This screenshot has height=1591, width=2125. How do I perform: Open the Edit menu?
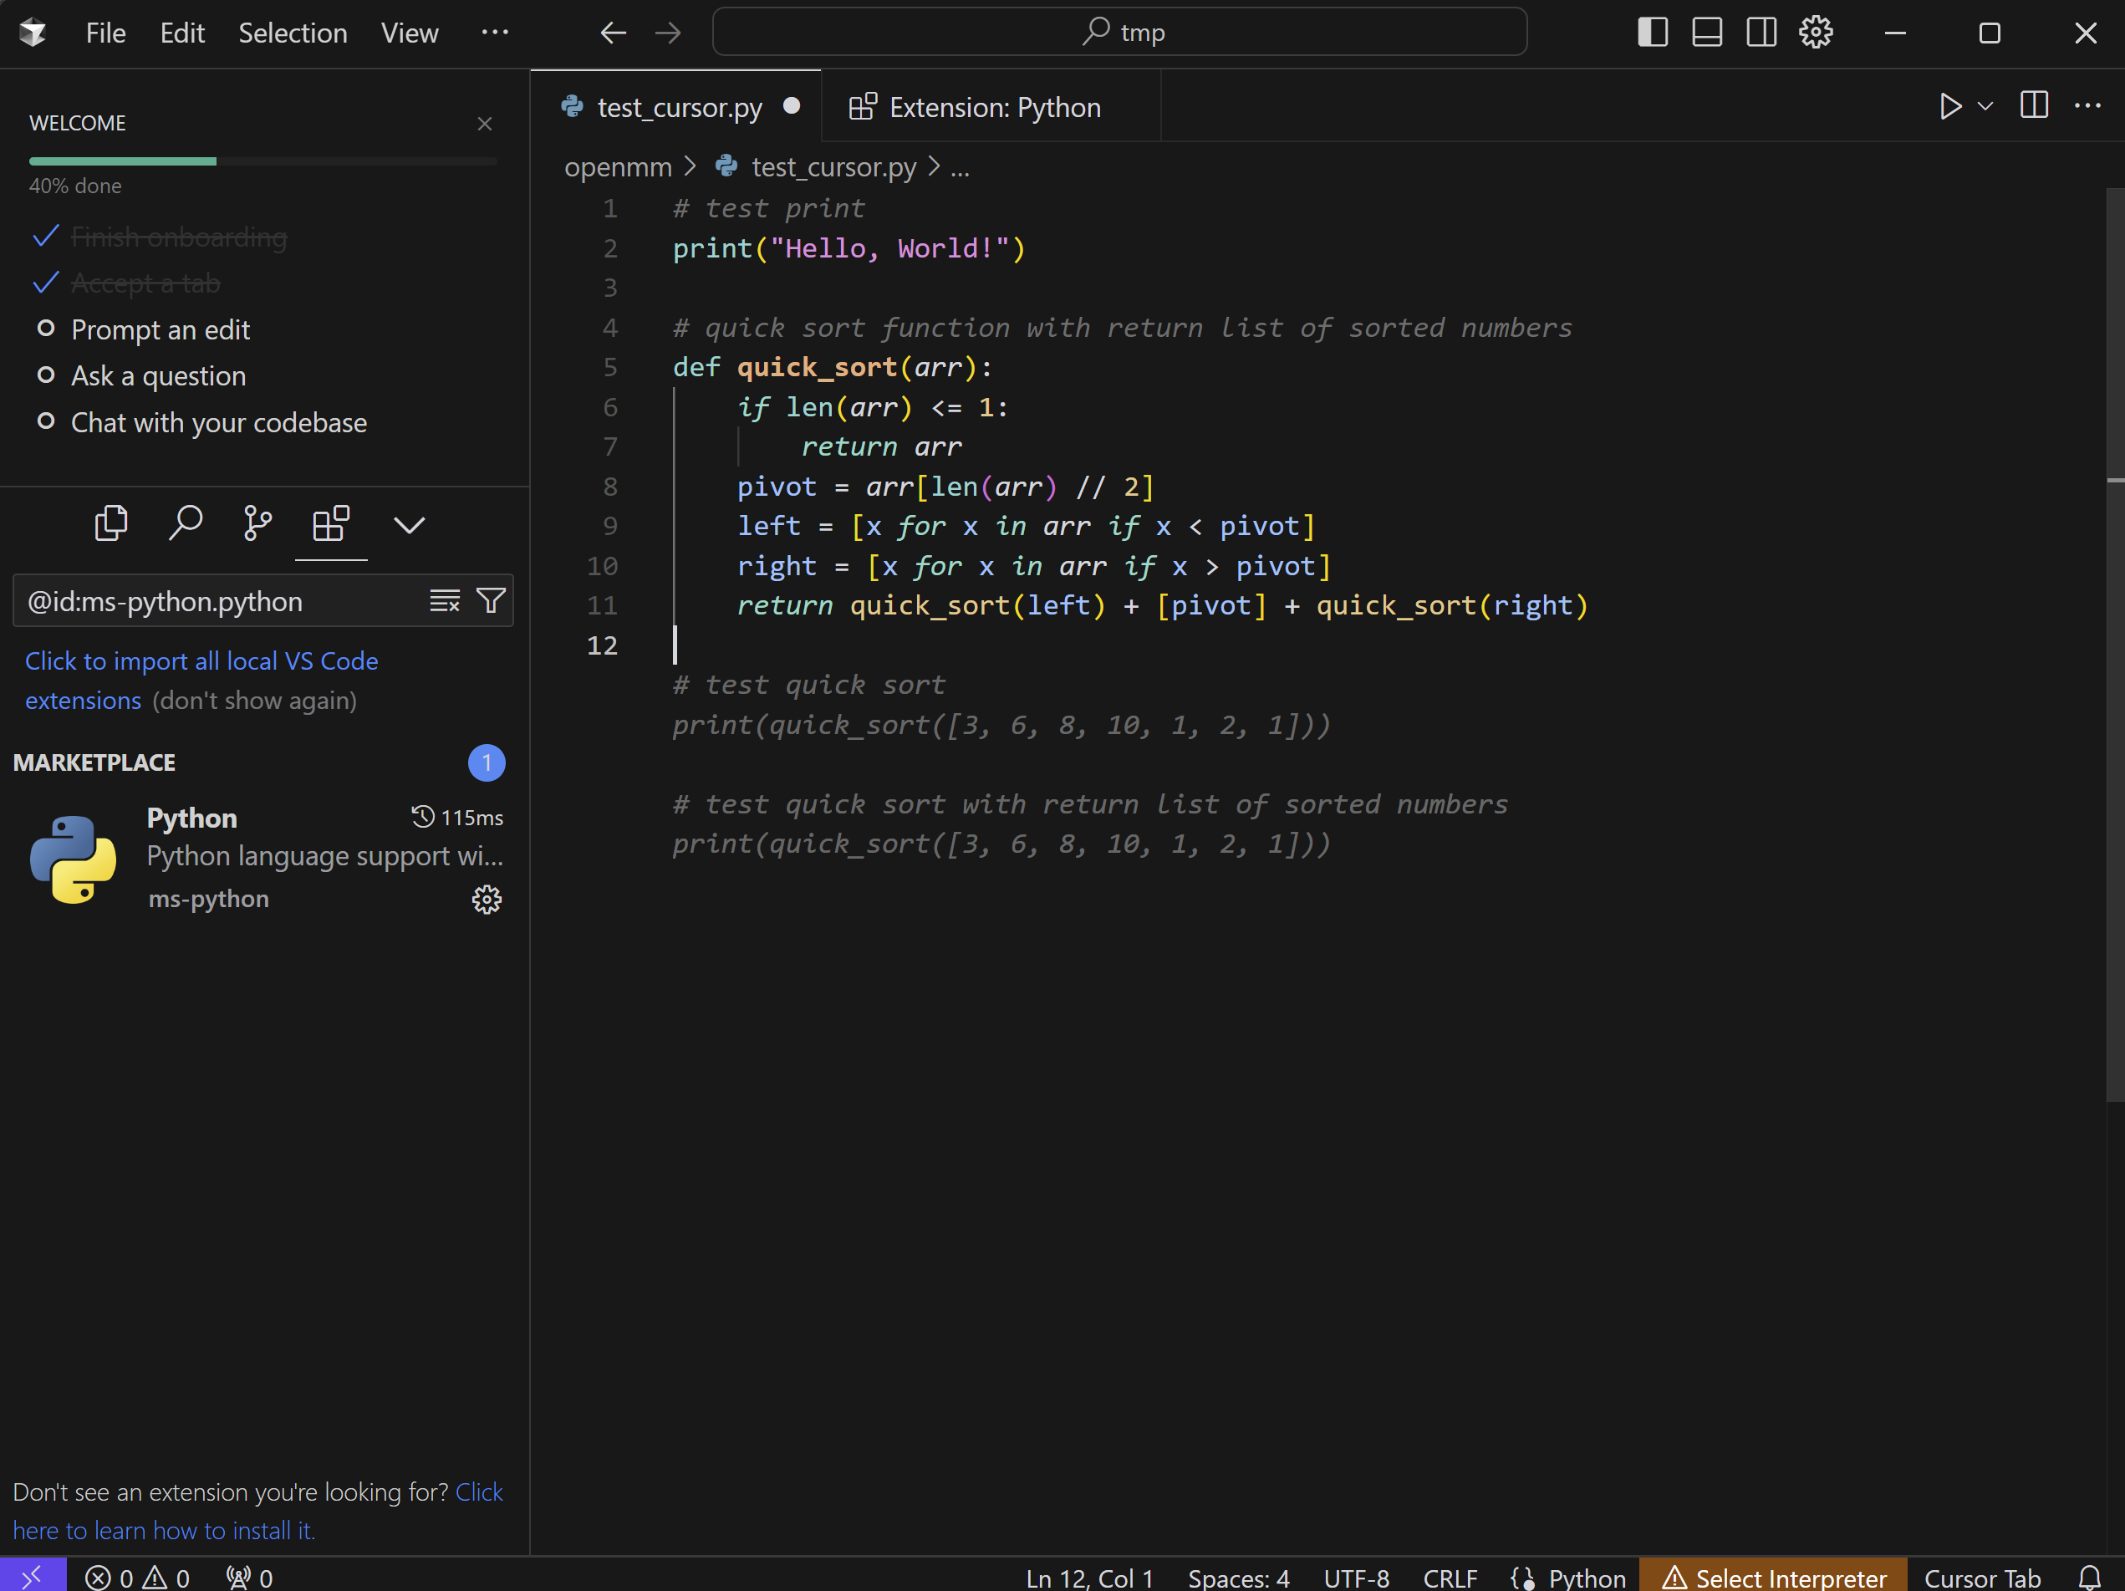pyautogui.click(x=181, y=33)
